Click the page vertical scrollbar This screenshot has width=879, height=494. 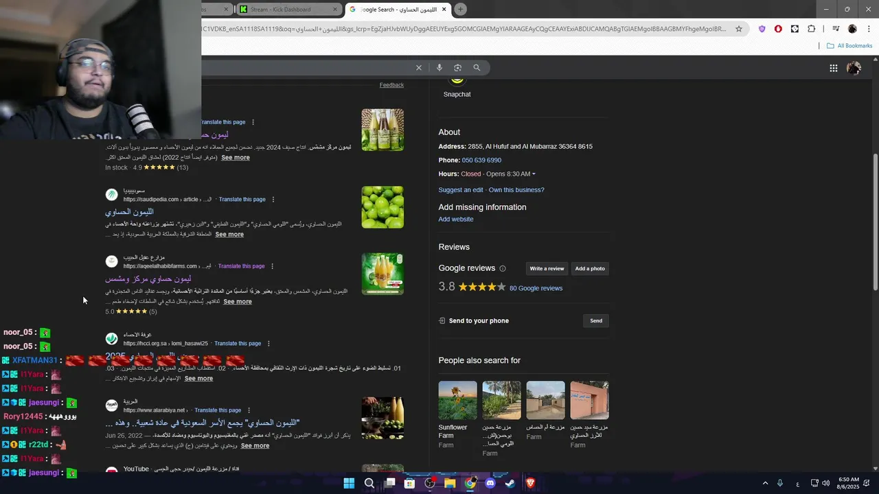875,221
